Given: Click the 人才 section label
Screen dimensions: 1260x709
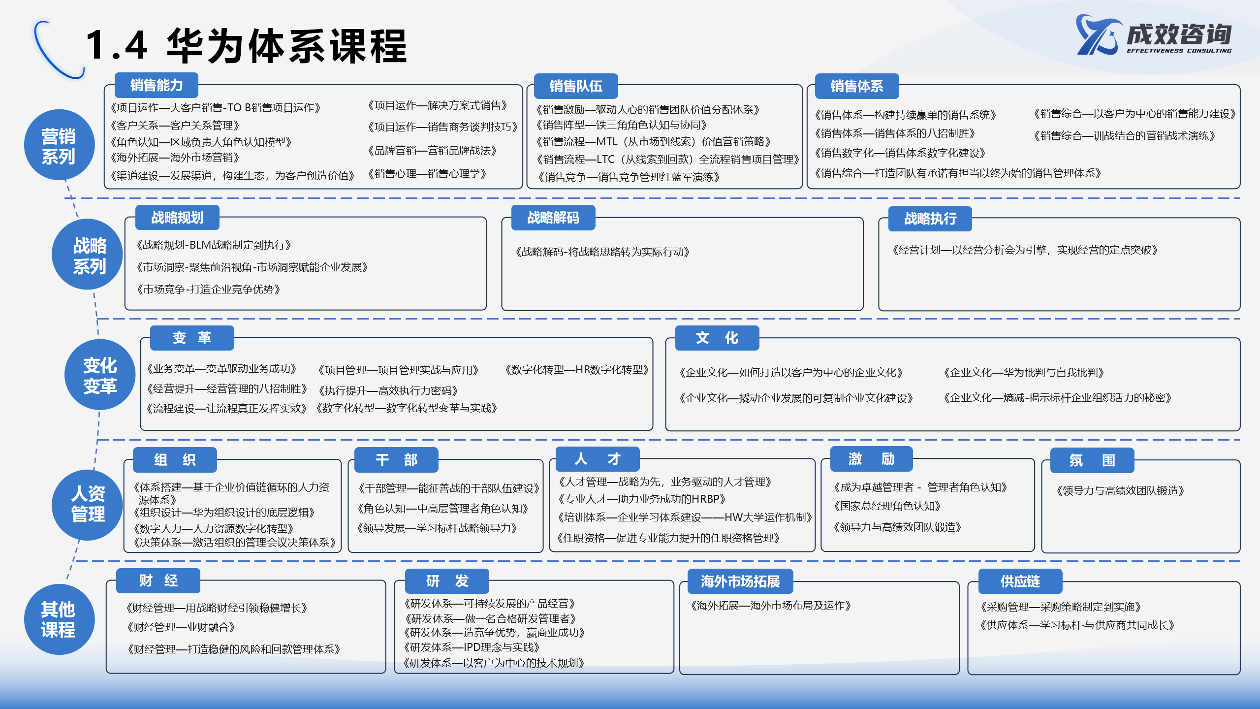Looking at the screenshot, I should [x=598, y=459].
